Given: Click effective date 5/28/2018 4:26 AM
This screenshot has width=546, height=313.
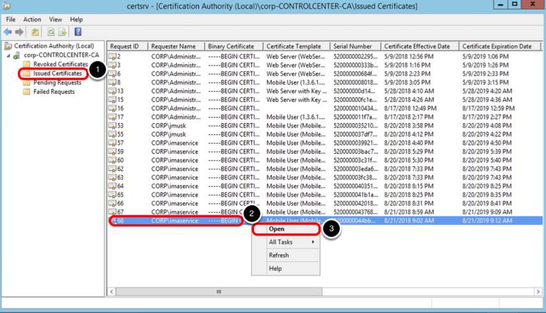Looking at the screenshot, I should pos(409,100).
